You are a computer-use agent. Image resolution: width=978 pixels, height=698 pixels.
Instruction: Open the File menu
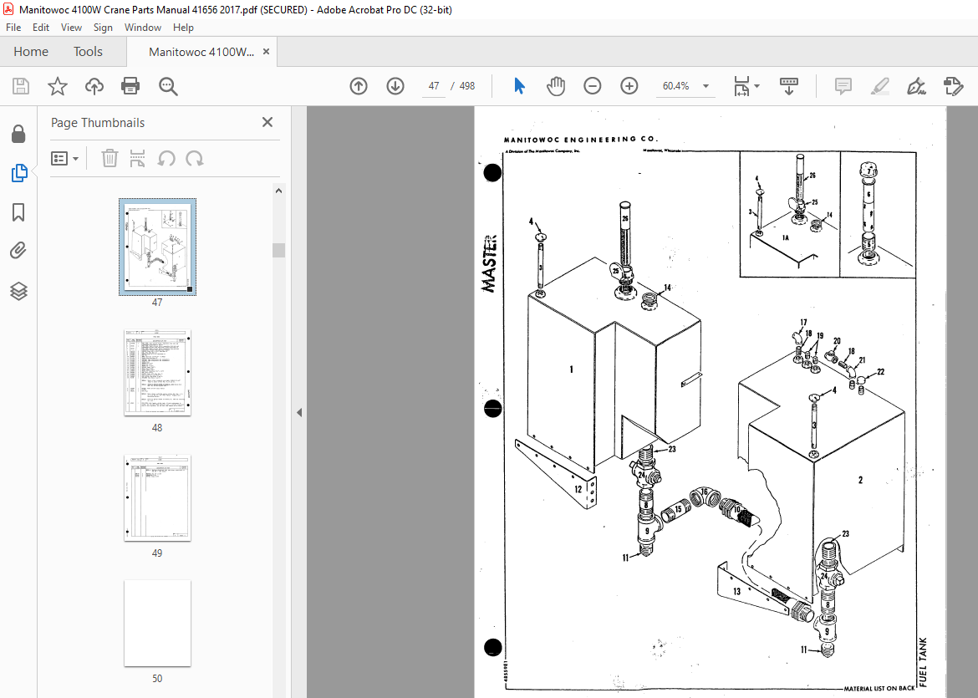point(13,28)
